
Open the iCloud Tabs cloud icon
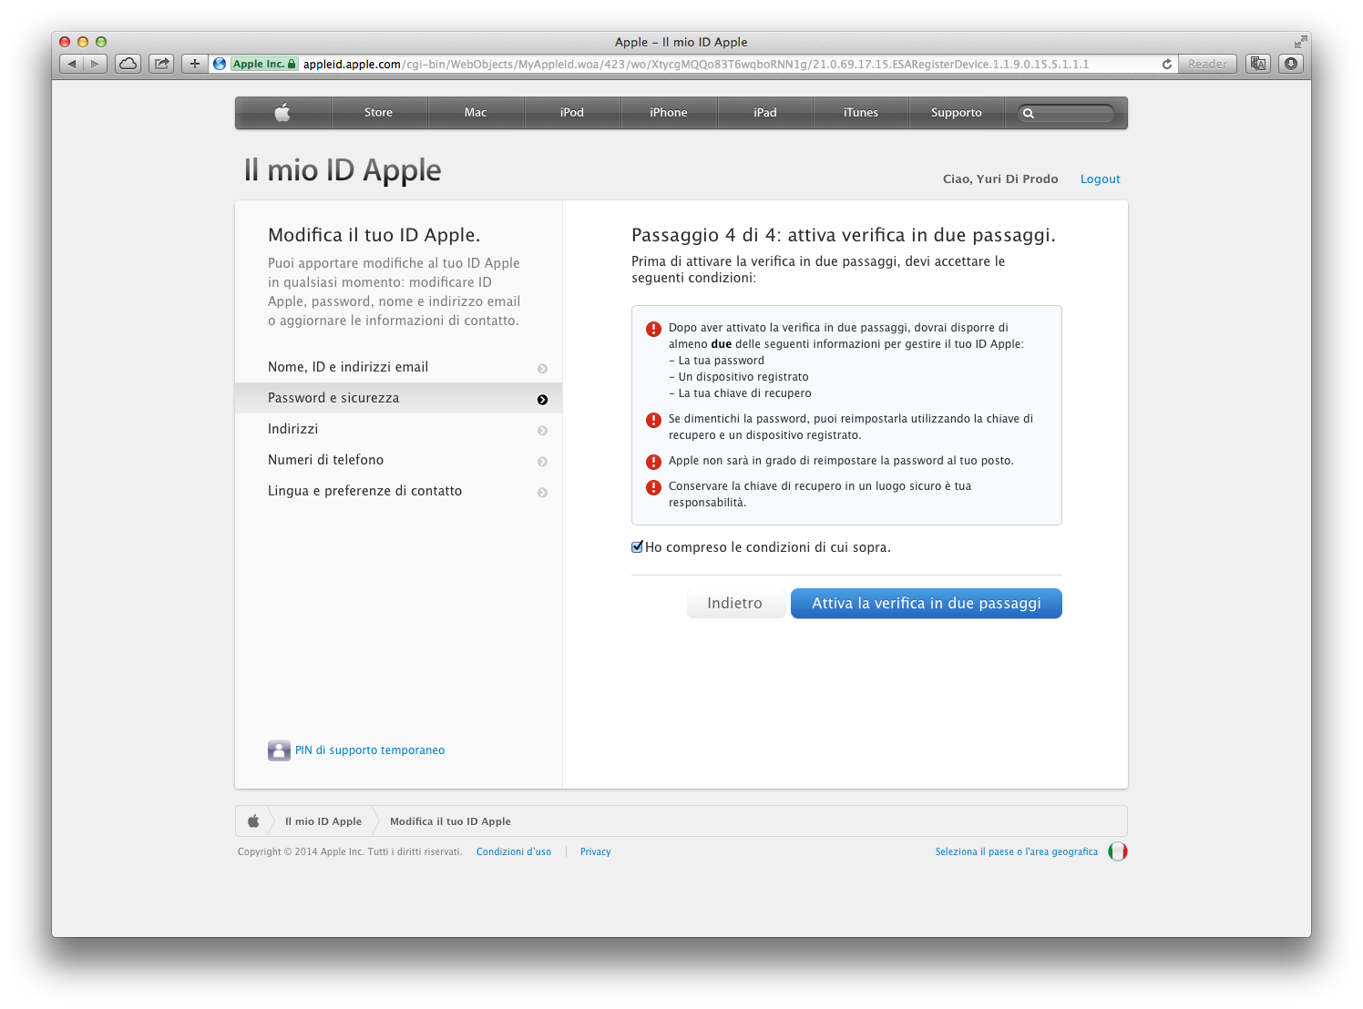128,64
